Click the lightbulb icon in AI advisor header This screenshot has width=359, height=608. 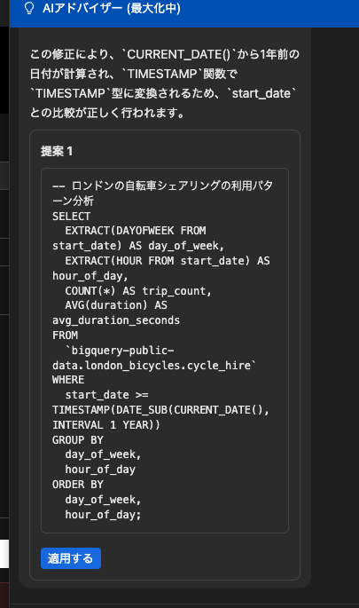[x=29, y=8]
